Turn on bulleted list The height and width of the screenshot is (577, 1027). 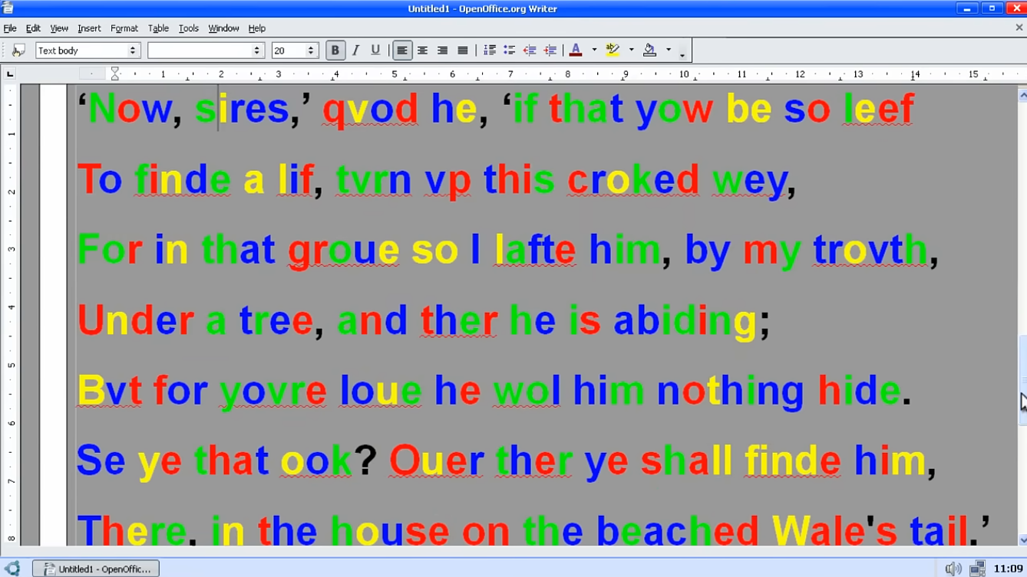(x=509, y=51)
